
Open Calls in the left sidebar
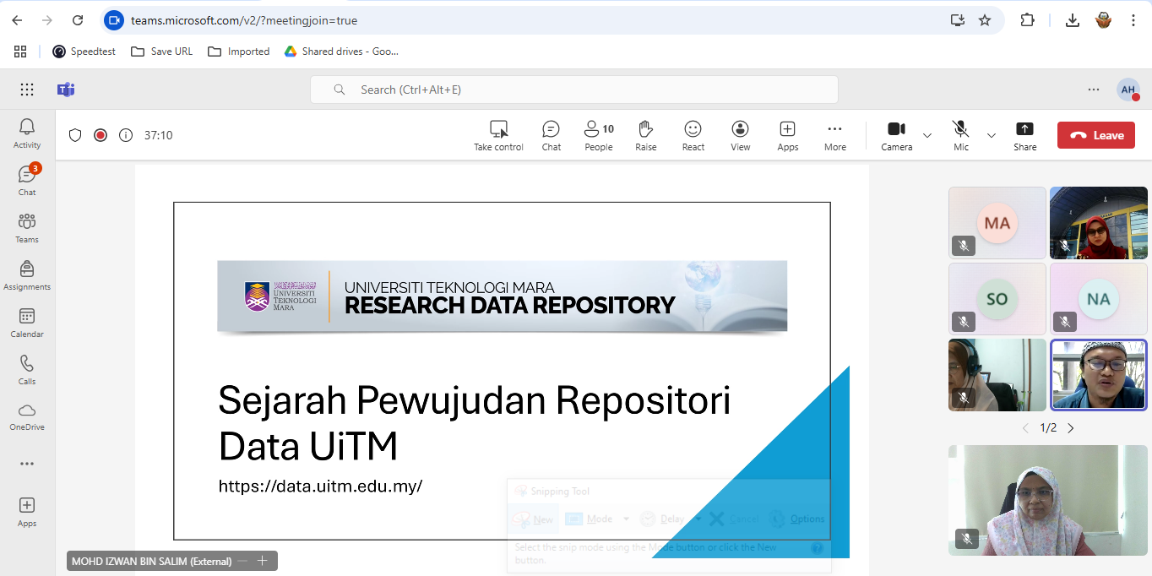(27, 370)
